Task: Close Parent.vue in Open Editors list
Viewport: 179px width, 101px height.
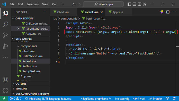Action: (x=18, y=29)
